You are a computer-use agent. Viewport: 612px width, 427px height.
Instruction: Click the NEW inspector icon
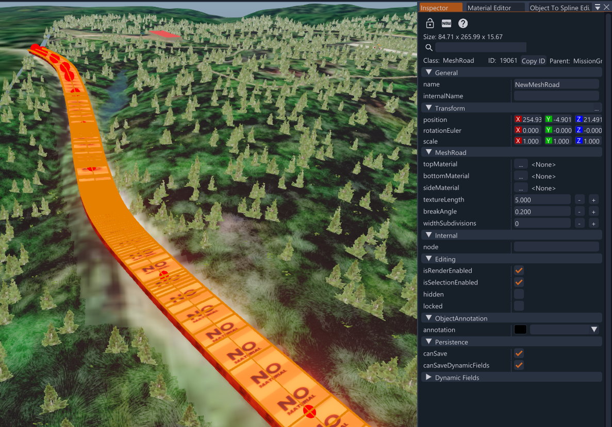tap(446, 23)
